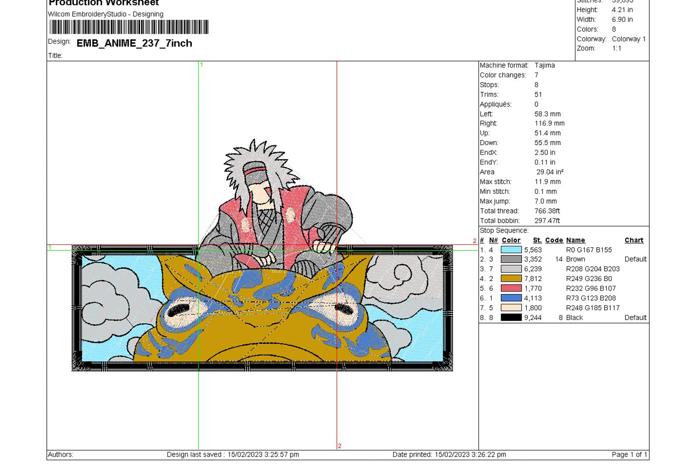The image size is (697, 464).
Task: Click the blue R73 G123 B208 swatch
Action: [x=511, y=298]
